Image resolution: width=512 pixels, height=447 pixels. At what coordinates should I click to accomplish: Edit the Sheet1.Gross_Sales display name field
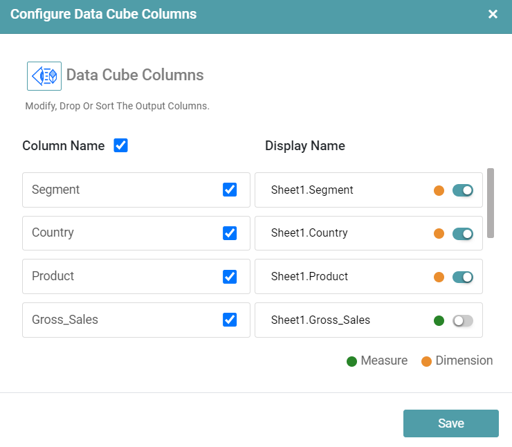point(339,320)
